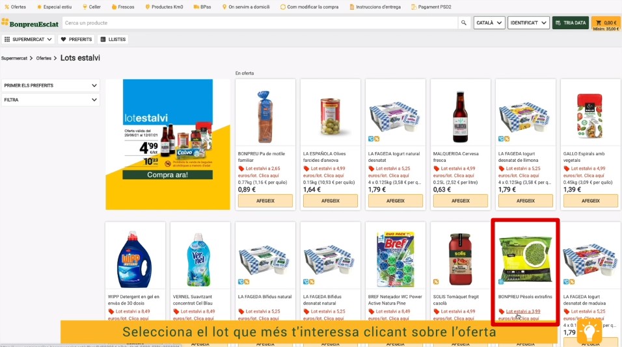Image resolution: width=622 pixels, height=347 pixels.
Task: Open Ofertes with percent icon
Action: (15, 6)
